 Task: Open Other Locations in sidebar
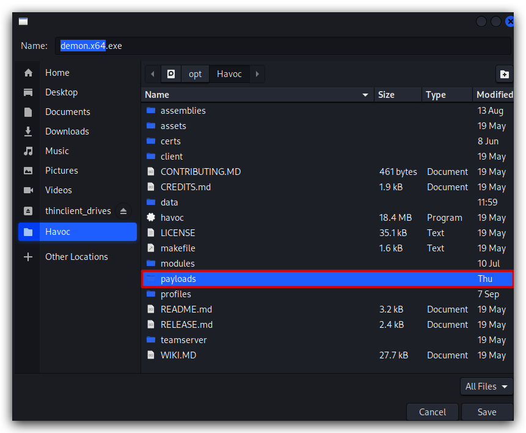(x=78, y=257)
